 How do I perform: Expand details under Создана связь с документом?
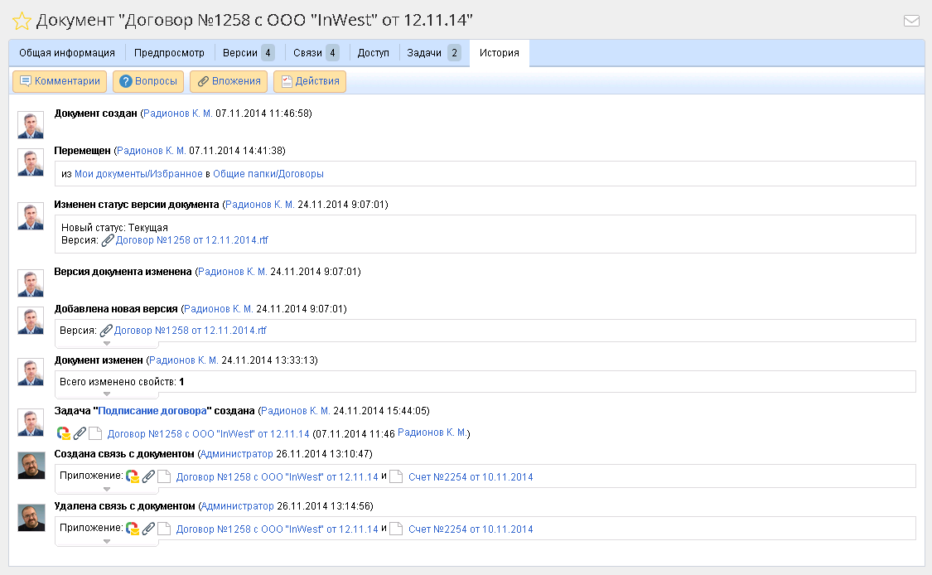click(x=106, y=490)
